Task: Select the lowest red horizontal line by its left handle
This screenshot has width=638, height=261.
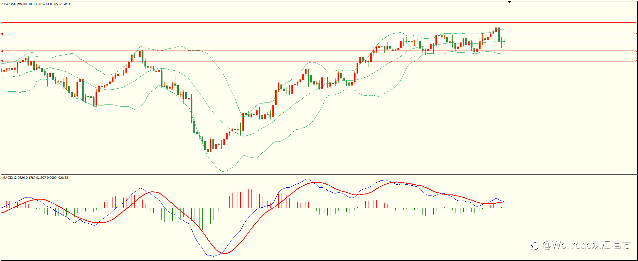Action: point(2,61)
